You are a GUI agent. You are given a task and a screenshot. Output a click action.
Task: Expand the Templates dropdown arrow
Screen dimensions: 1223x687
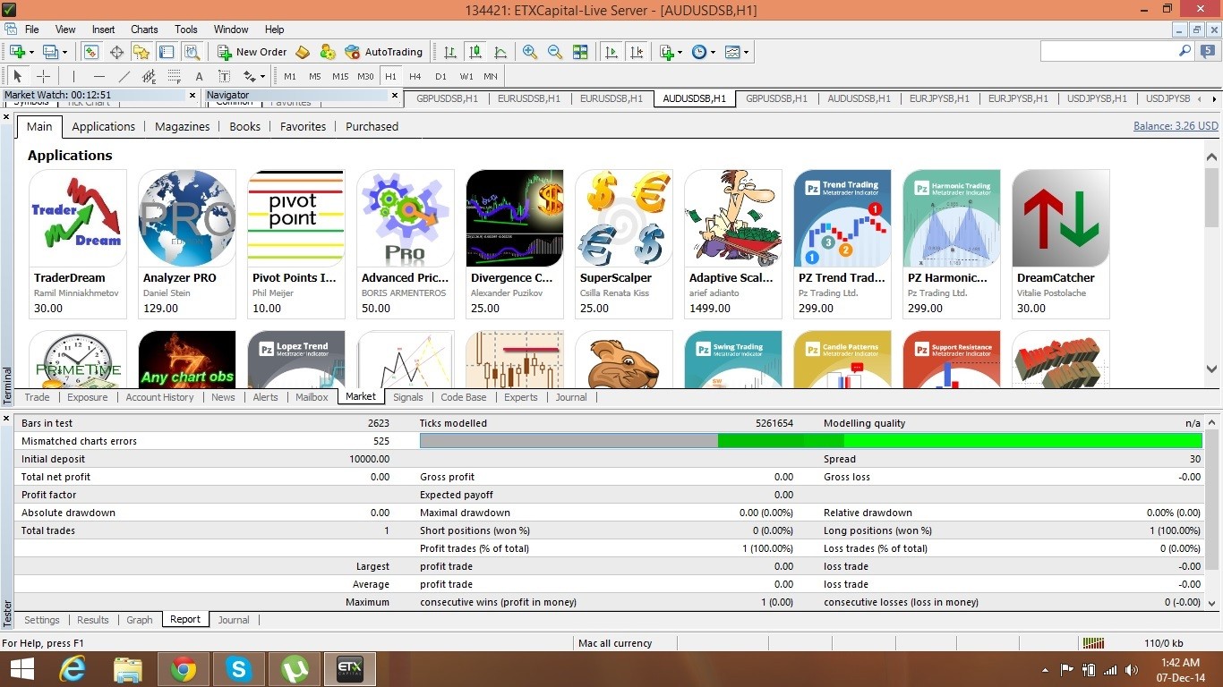pyautogui.click(x=747, y=52)
